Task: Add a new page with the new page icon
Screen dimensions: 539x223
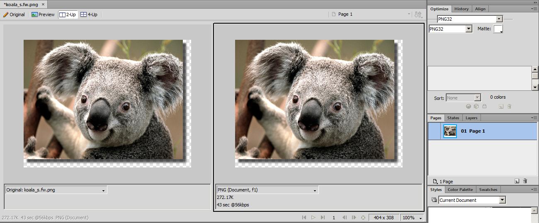Action: coord(517,181)
